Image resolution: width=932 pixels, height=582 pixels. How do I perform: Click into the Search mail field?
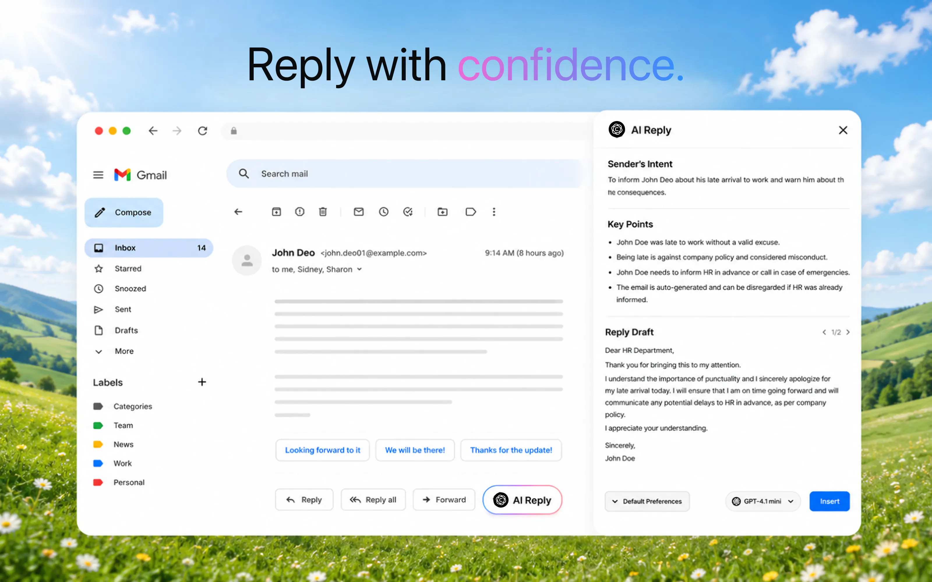point(404,174)
